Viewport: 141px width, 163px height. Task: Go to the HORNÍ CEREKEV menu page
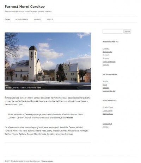(x=22, y=20)
